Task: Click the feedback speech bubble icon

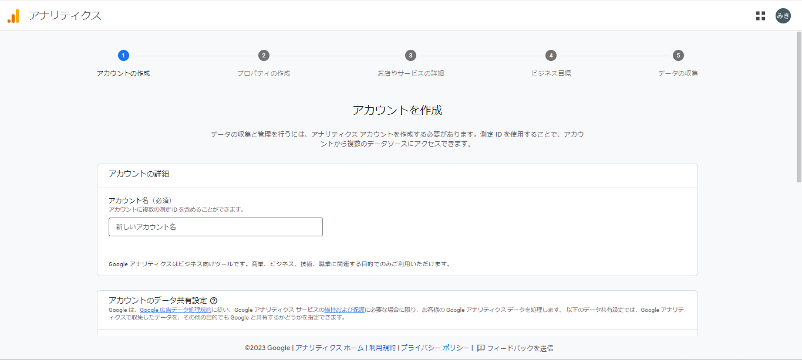Action: pyautogui.click(x=481, y=348)
